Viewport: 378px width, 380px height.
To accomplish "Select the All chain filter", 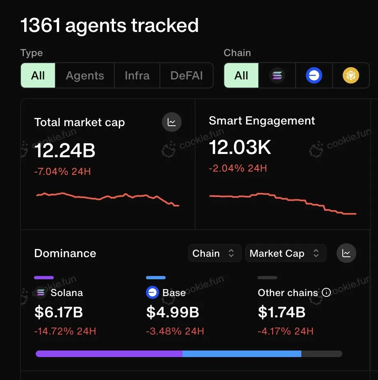I will coord(241,76).
